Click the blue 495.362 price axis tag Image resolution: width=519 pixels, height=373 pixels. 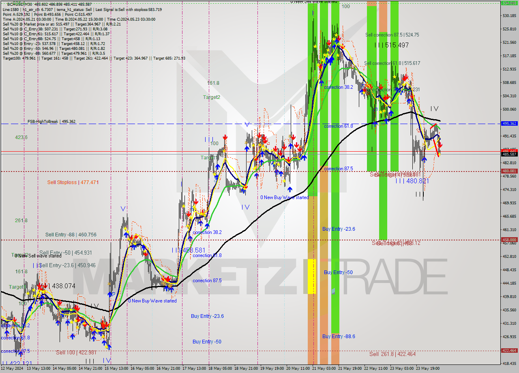tap(509, 124)
